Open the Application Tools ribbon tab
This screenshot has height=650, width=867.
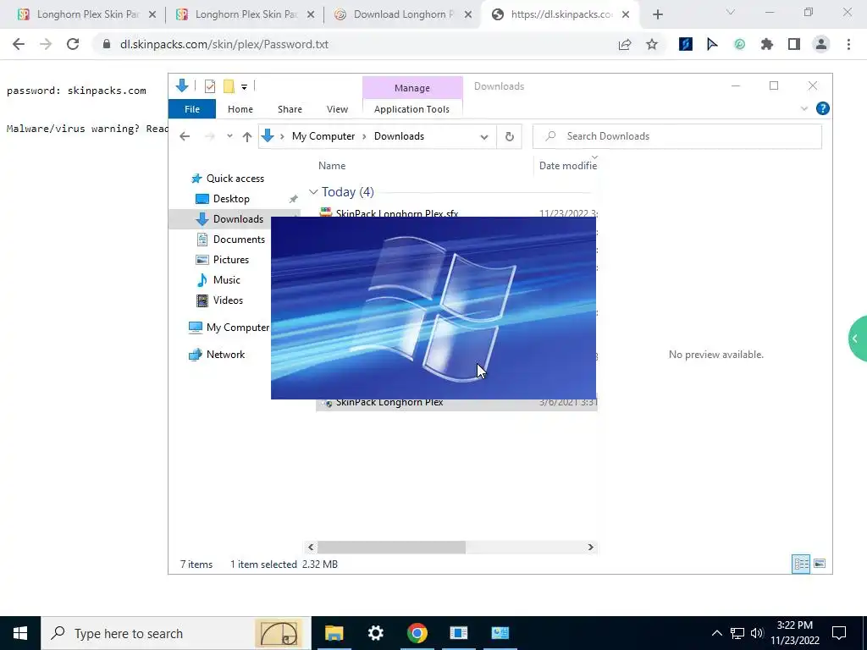[412, 109]
